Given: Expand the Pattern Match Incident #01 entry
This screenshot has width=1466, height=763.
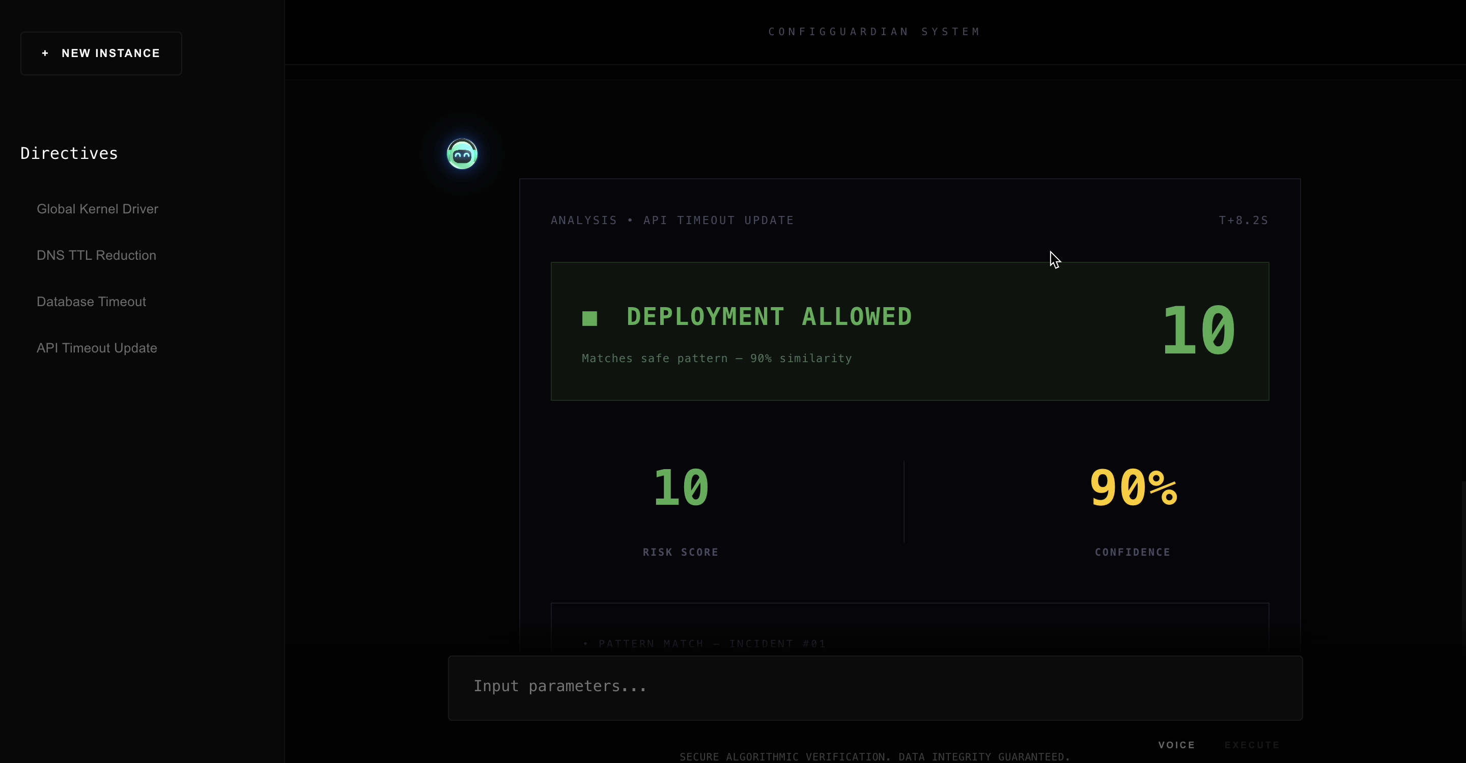Looking at the screenshot, I should coord(712,643).
